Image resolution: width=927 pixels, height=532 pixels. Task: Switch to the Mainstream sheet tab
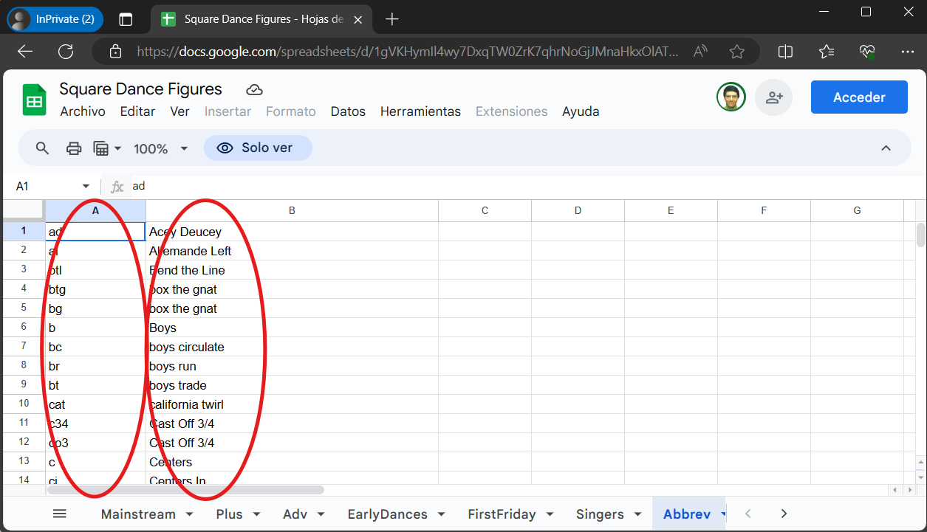138,514
